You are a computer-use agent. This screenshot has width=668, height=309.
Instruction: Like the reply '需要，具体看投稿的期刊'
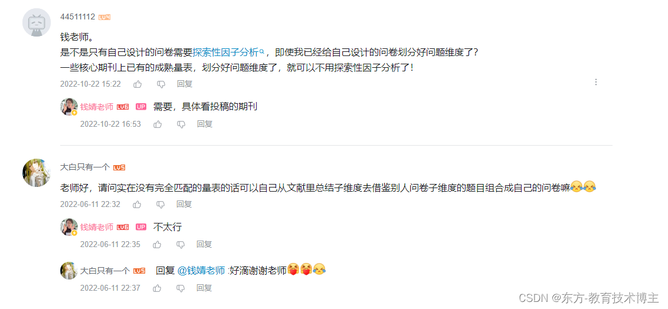tap(158, 124)
